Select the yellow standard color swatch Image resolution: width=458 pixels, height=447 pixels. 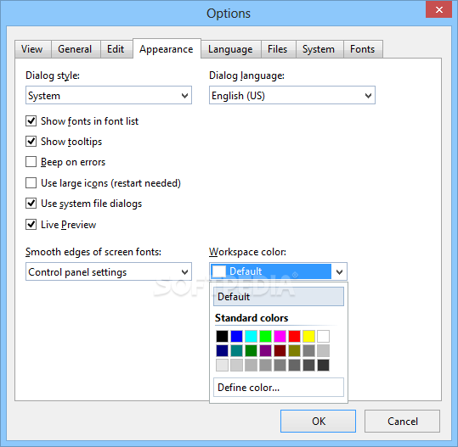308,336
